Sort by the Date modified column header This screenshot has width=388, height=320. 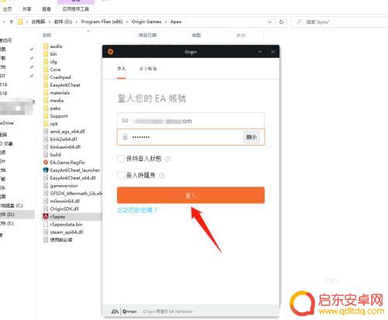(x=147, y=35)
